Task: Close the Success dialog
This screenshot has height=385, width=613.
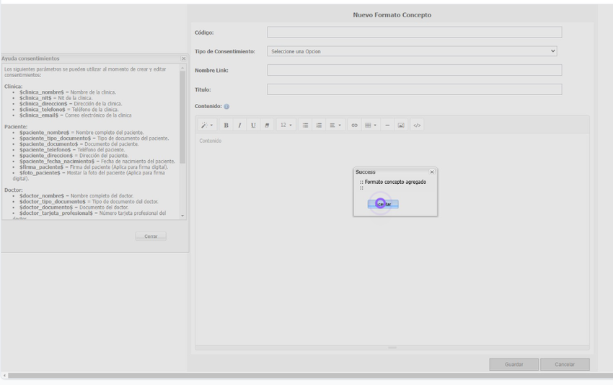Action: pos(432,172)
